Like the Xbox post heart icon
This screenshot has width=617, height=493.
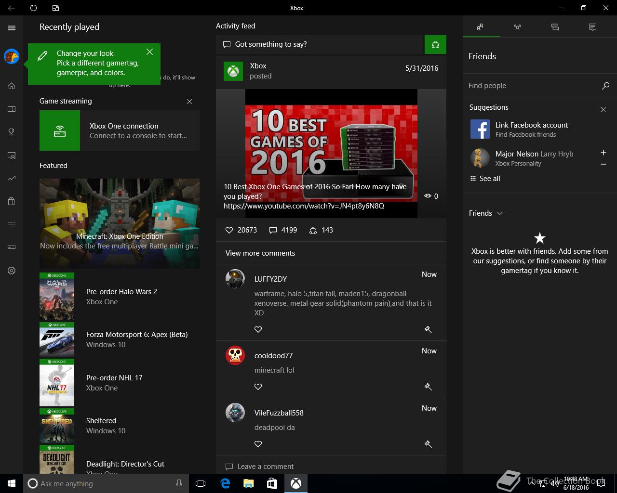coord(229,230)
